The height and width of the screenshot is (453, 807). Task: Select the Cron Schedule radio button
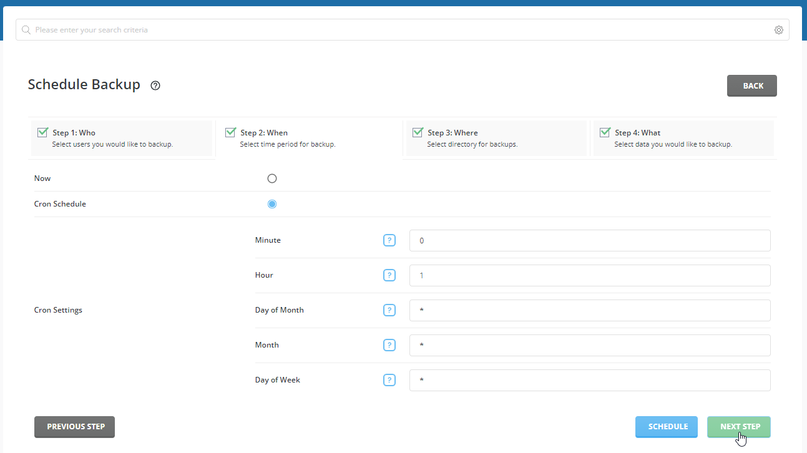tap(271, 204)
